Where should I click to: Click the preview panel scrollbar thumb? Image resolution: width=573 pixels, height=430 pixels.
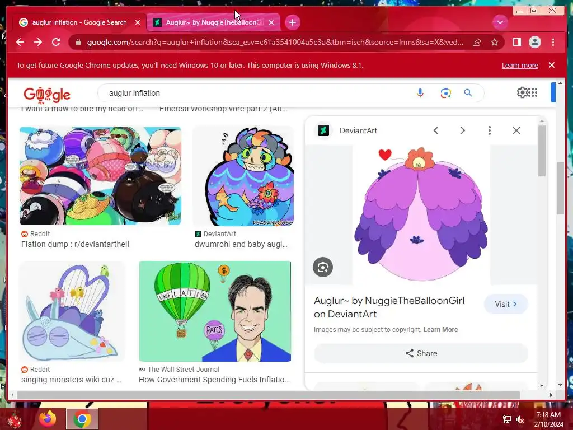point(542,151)
